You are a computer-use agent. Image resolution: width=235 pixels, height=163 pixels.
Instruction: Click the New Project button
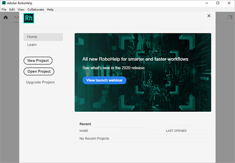pos(38,60)
